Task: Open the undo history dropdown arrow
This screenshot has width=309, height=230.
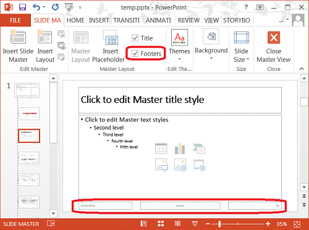Action: tap(44, 7)
